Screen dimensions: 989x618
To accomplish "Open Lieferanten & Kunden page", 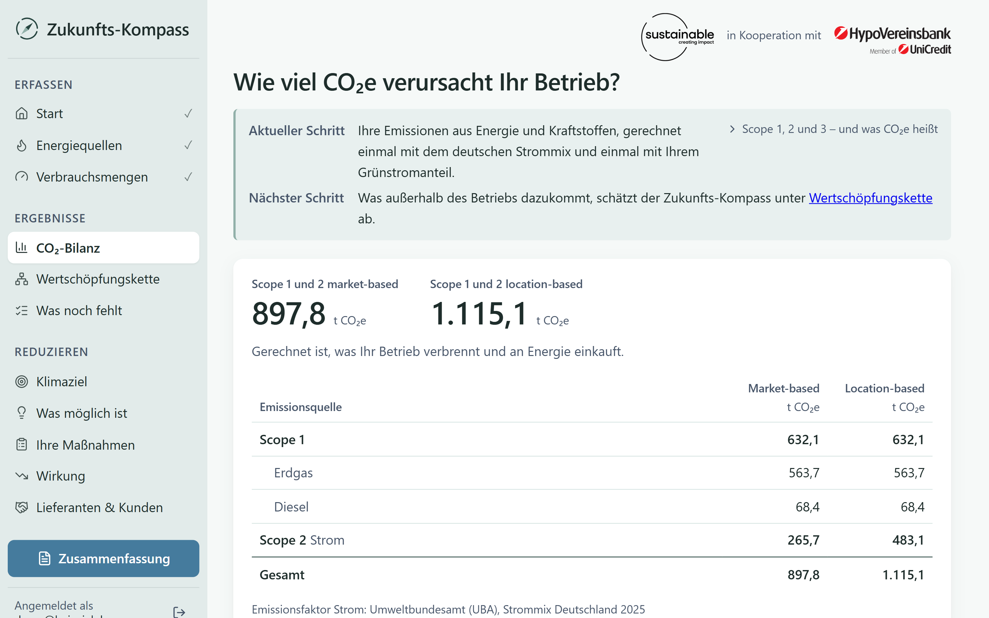I will tap(103, 507).
